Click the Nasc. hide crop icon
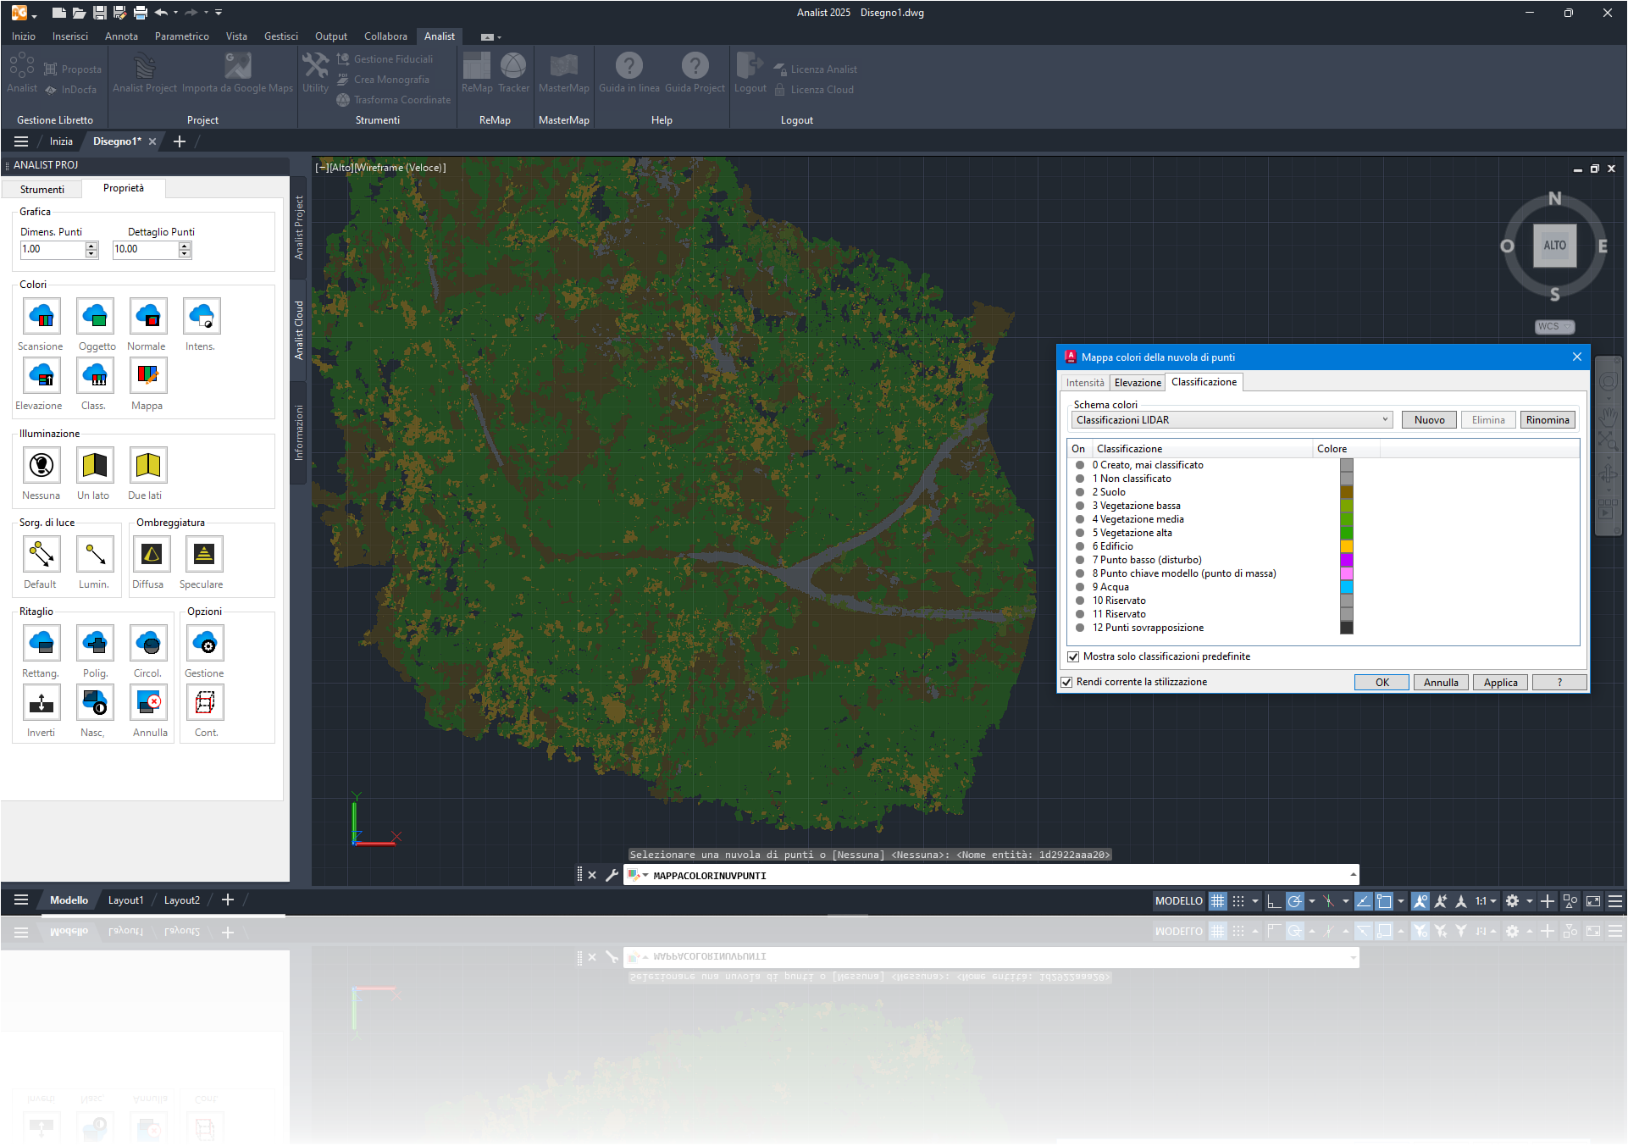 (x=95, y=703)
